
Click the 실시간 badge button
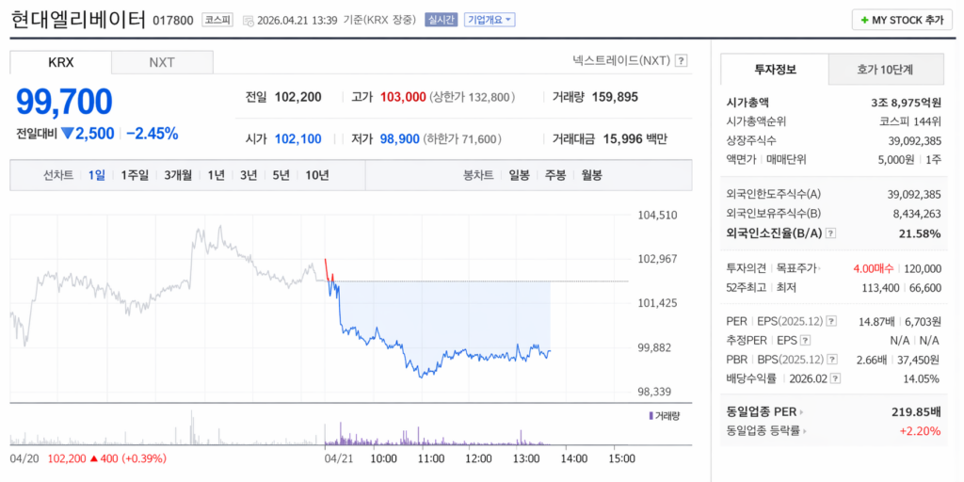[441, 20]
